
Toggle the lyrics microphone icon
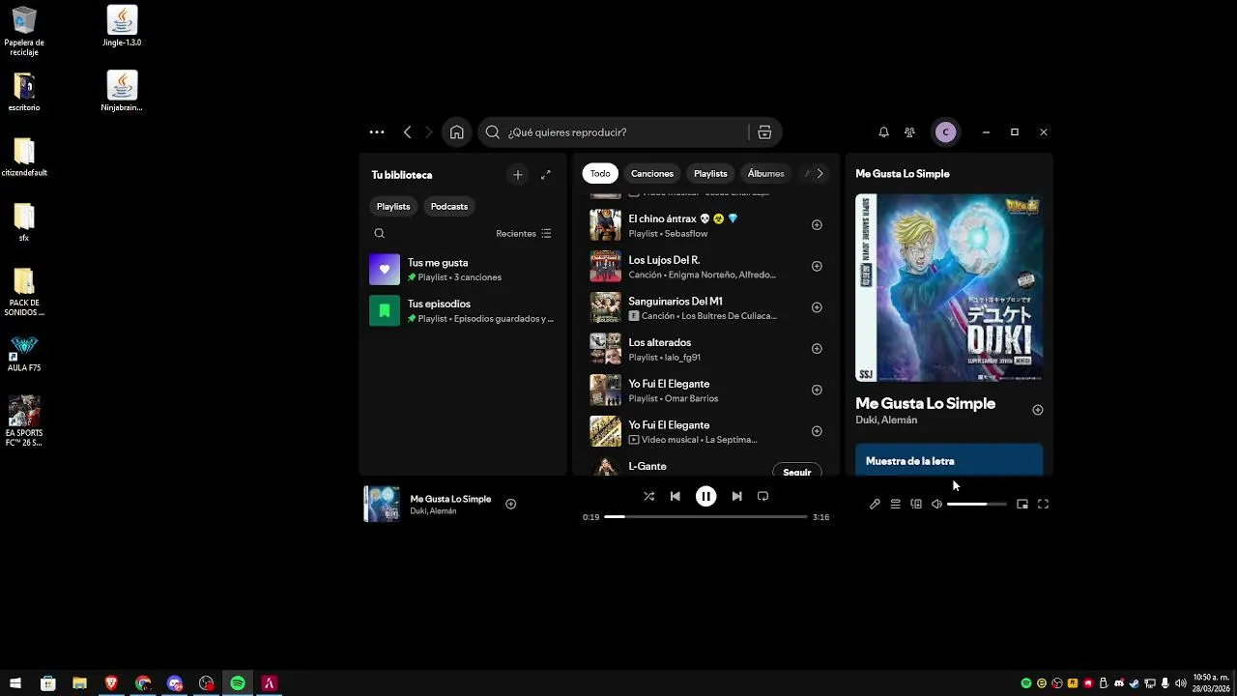[x=875, y=504]
